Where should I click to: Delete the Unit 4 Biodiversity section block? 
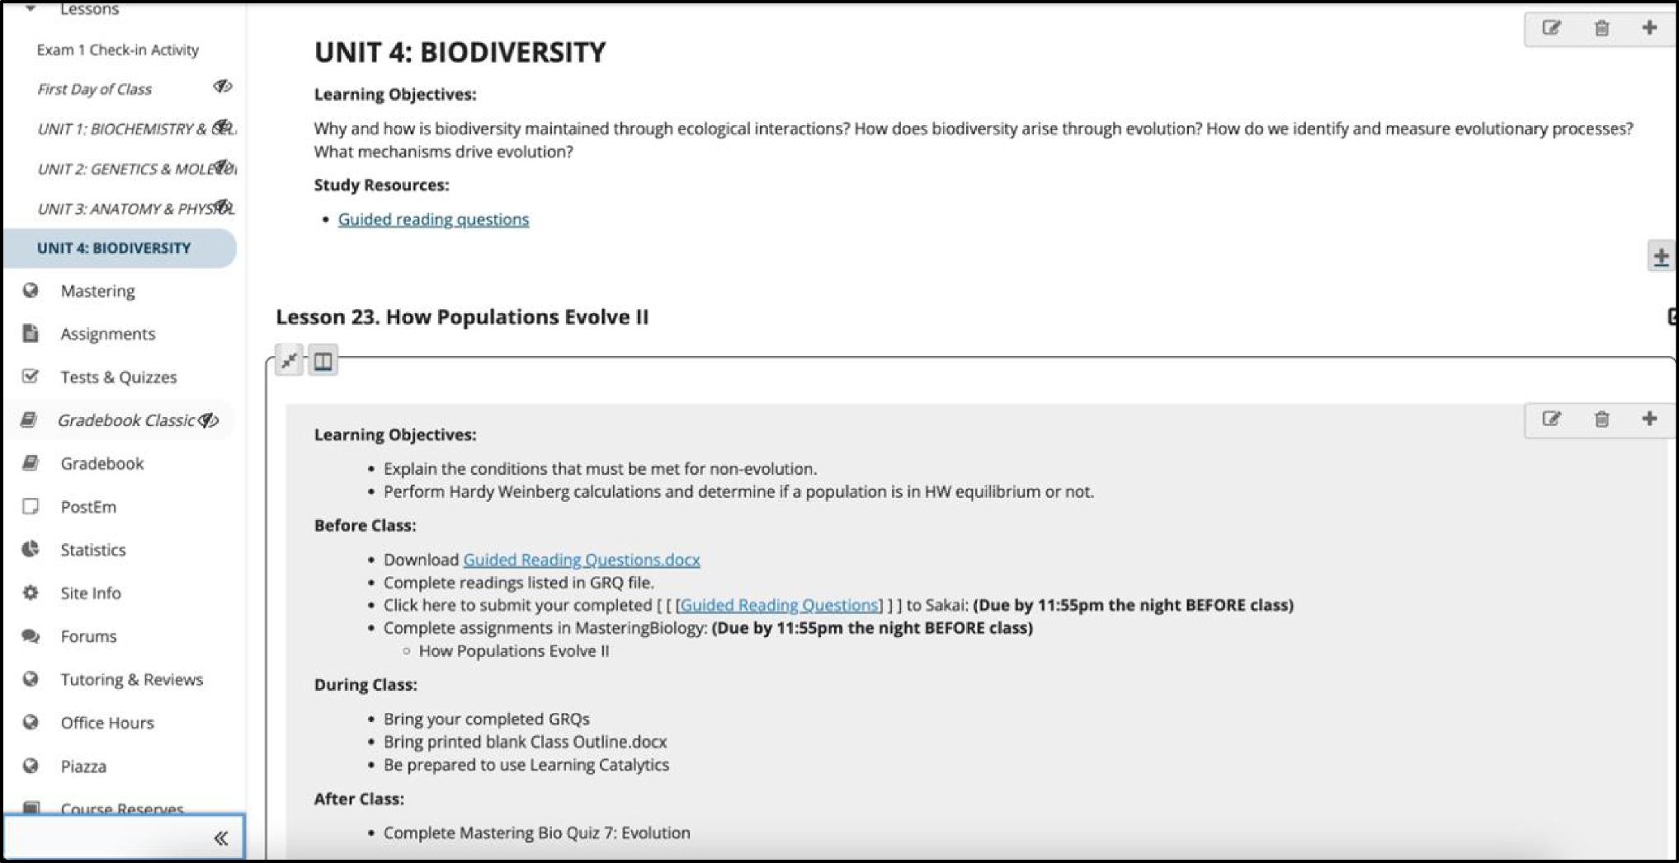pyautogui.click(x=1601, y=29)
